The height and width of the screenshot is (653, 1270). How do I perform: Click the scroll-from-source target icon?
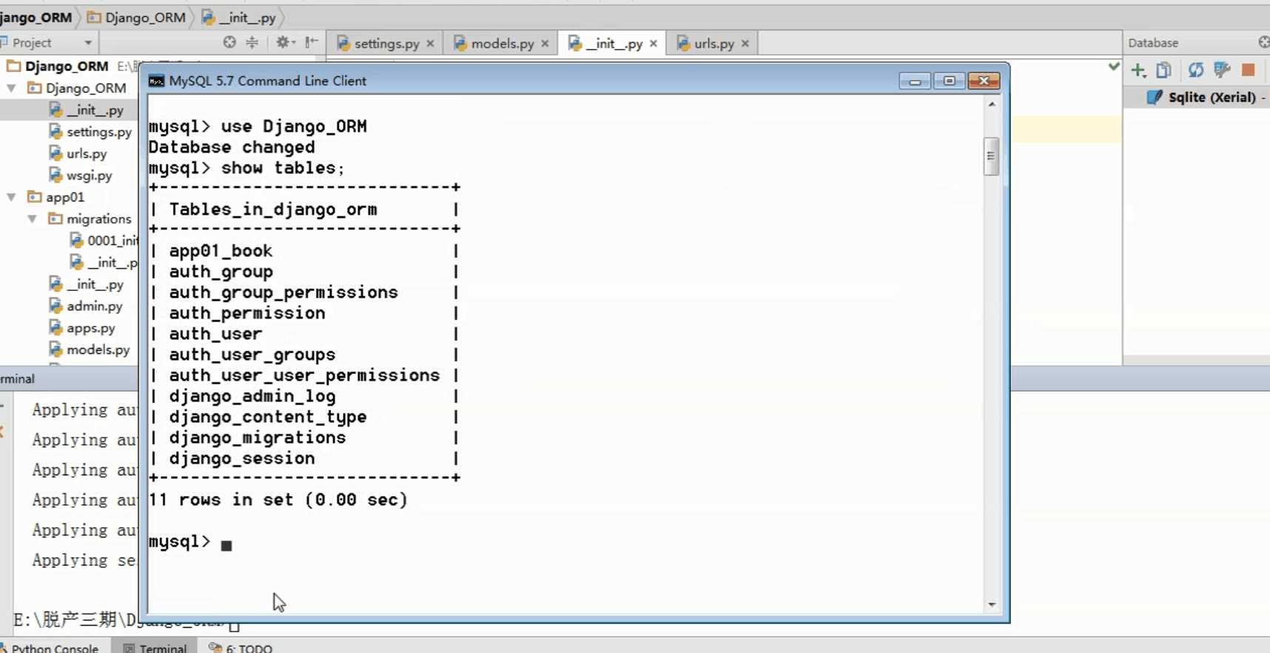coord(229,42)
